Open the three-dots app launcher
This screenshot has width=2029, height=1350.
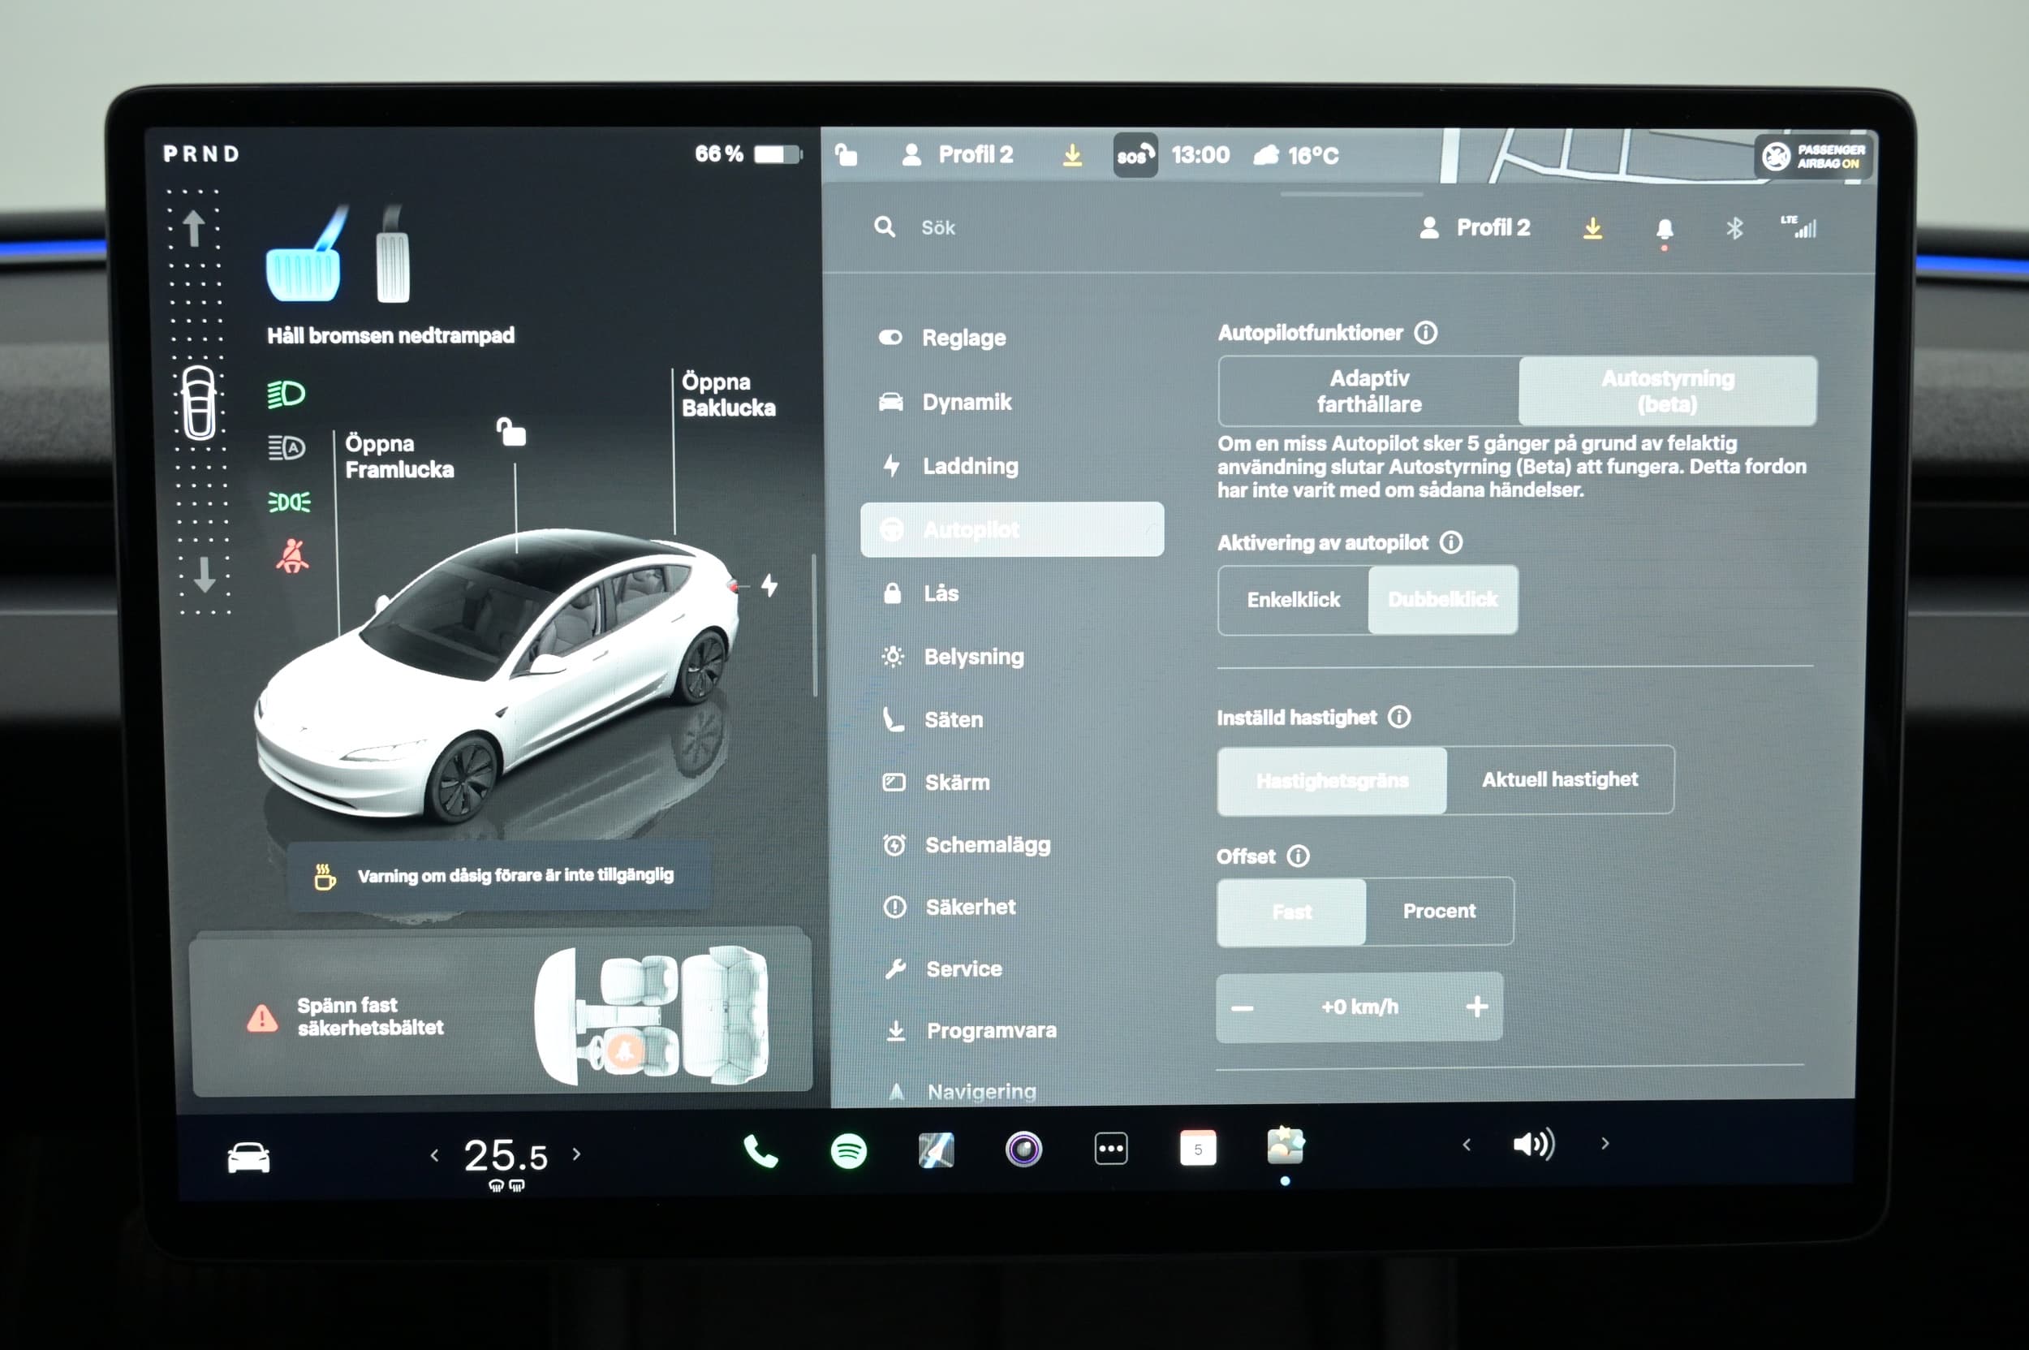click(1110, 1149)
